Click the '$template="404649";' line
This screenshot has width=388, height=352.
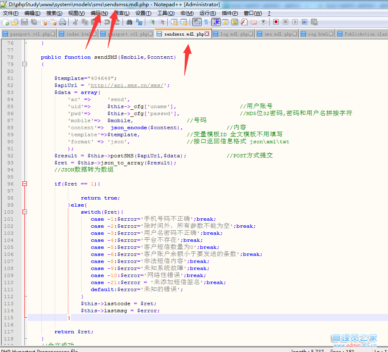click(85, 78)
